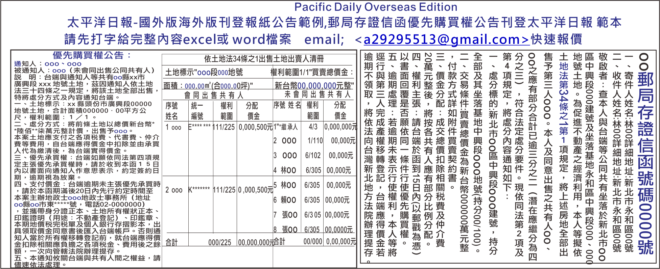The image size is (660, 269).
Task: Click the "新台幣00,000,000元整" total price cell
Action: [x=314, y=85]
